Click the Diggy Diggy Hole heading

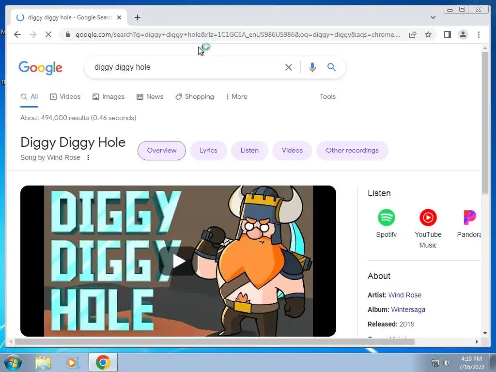73,143
